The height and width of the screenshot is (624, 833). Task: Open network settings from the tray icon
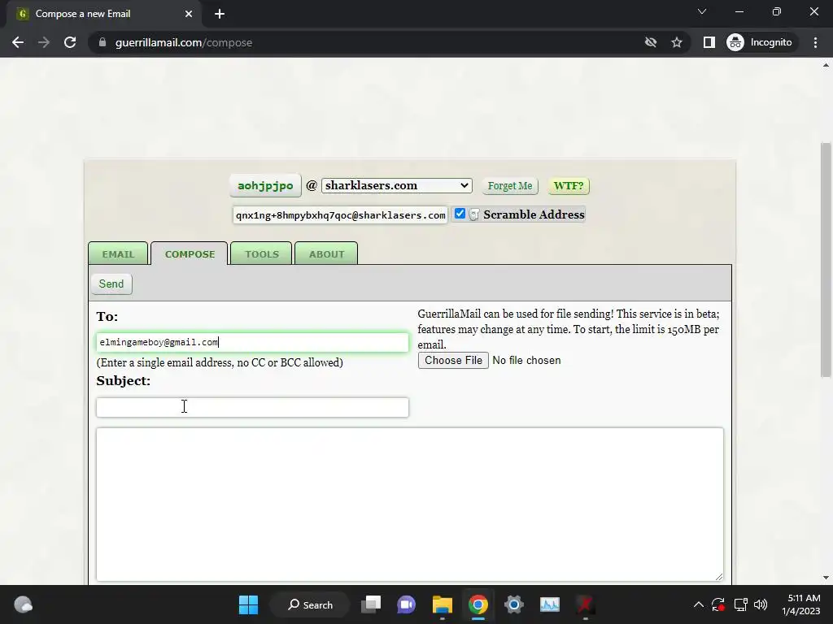pos(740,604)
